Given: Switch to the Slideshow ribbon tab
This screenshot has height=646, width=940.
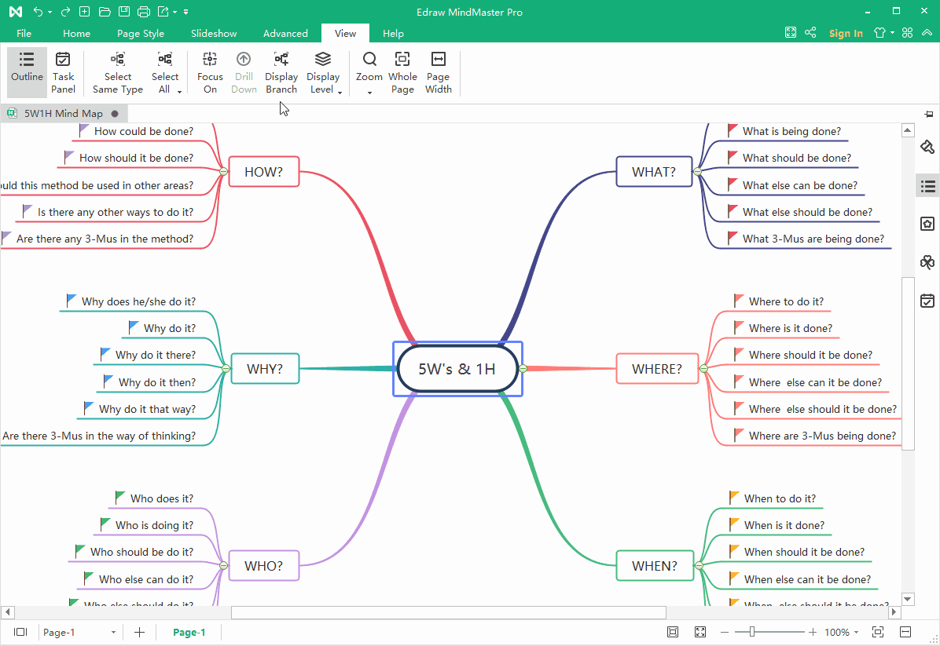Looking at the screenshot, I should pos(213,33).
